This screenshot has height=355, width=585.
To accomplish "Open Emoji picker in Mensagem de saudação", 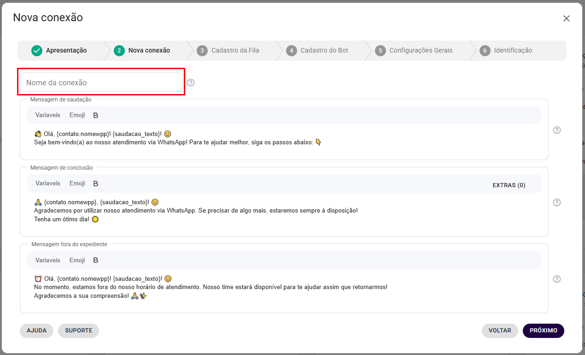I will click(77, 115).
